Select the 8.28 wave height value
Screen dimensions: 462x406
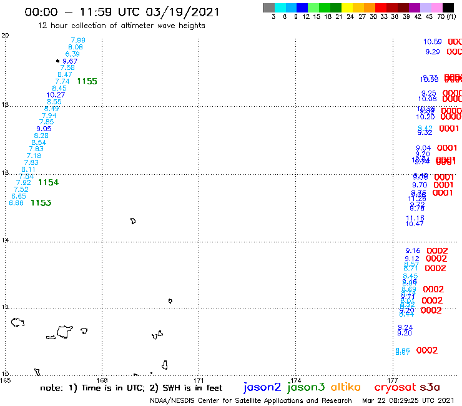(x=41, y=136)
